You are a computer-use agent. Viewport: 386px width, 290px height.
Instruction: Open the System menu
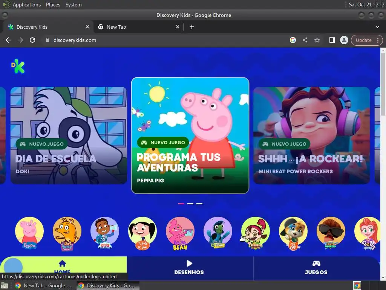74,5
